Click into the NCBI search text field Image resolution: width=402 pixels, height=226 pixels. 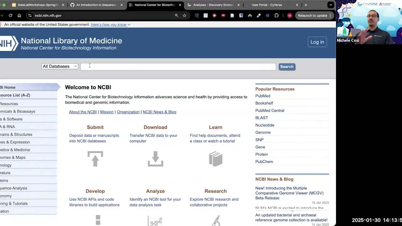tap(178, 67)
